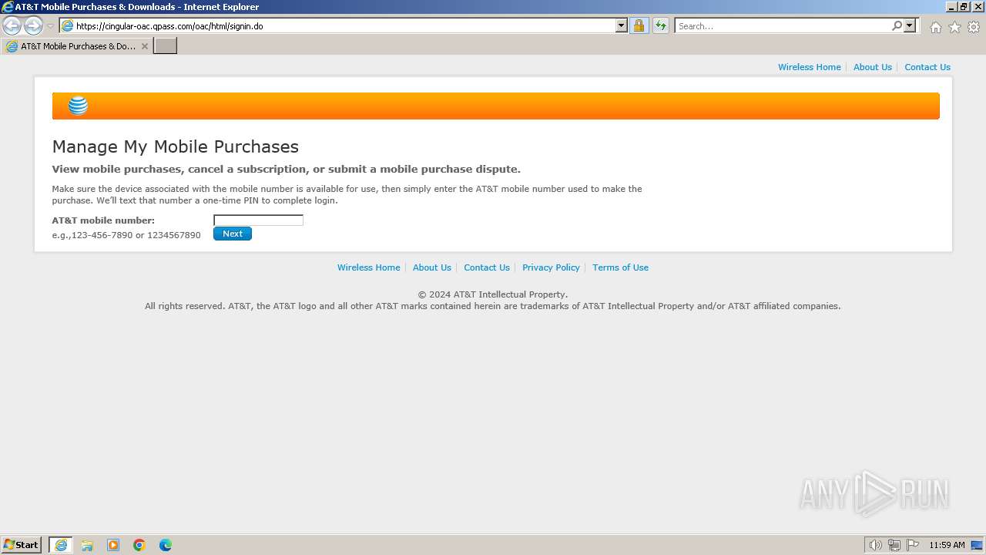Launch Chrome from the taskbar
Screen dimensions: 986x555
(139, 545)
